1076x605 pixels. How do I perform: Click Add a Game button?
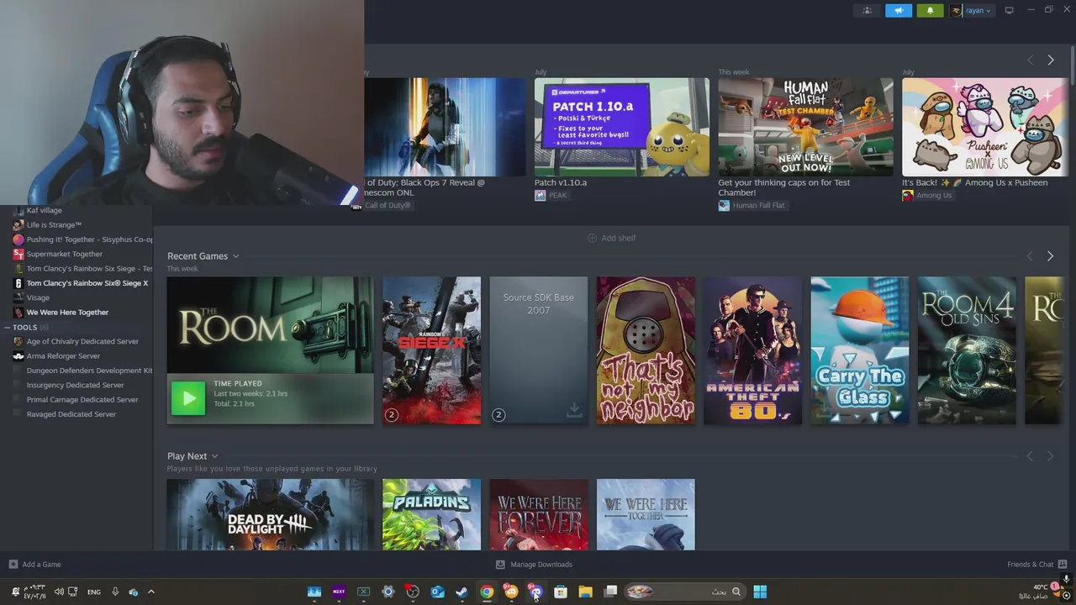pyautogui.click(x=34, y=565)
